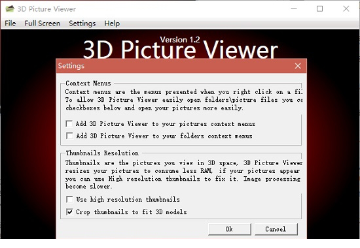Click the 'become slower.' description line
360x248 pixels.
(88, 187)
